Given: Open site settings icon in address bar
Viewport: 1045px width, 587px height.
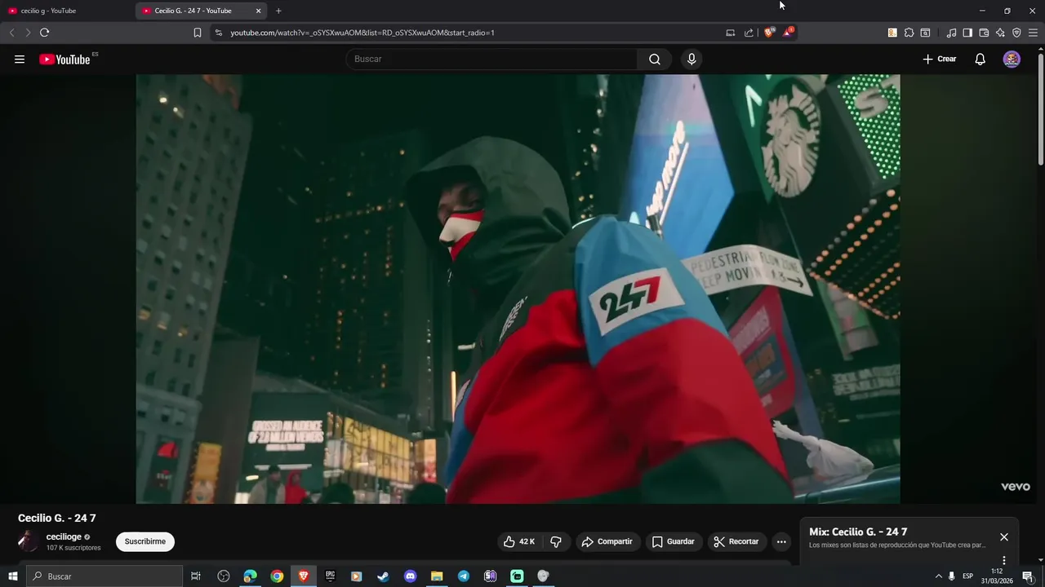Looking at the screenshot, I should pos(218,33).
